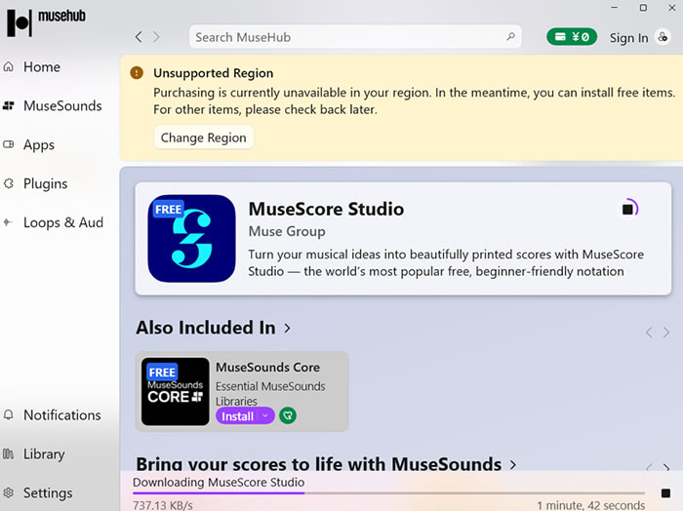Viewport: 683px width, 511px height.
Task: Go back using the back arrow
Action: [139, 37]
